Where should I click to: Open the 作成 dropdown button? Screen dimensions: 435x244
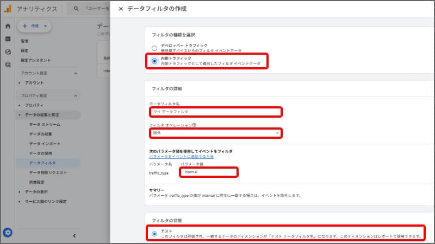tap(34, 26)
